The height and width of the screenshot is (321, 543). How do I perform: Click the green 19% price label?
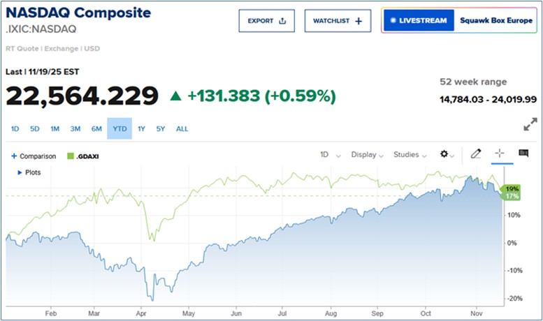[513, 188]
